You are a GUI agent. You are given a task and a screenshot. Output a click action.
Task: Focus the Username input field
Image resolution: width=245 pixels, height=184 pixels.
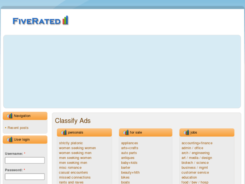pyautogui.click(x=25, y=160)
